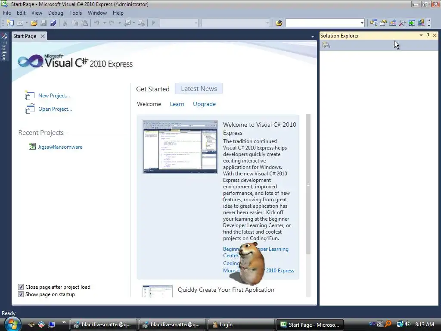The height and width of the screenshot is (331, 441).
Task: Switch to the Login taskbar button
Action: [241, 325]
